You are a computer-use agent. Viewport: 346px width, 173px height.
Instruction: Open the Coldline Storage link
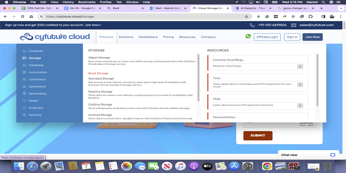coord(100,104)
